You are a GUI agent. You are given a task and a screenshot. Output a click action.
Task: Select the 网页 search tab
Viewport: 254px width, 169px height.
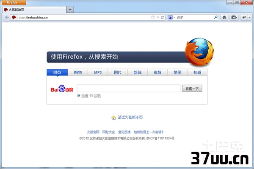[x=57, y=72]
